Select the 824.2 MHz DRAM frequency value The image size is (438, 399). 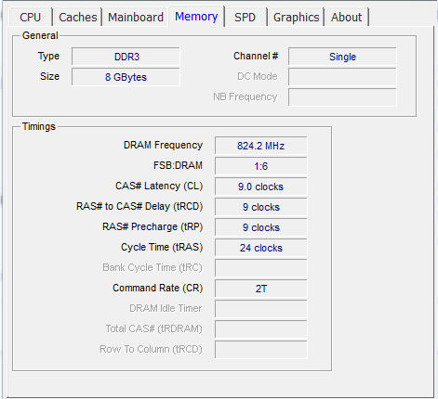(x=261, y=146)
